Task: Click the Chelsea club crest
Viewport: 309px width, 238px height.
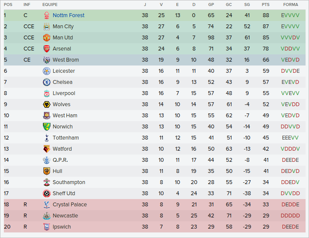Action: tap(47, 82)
